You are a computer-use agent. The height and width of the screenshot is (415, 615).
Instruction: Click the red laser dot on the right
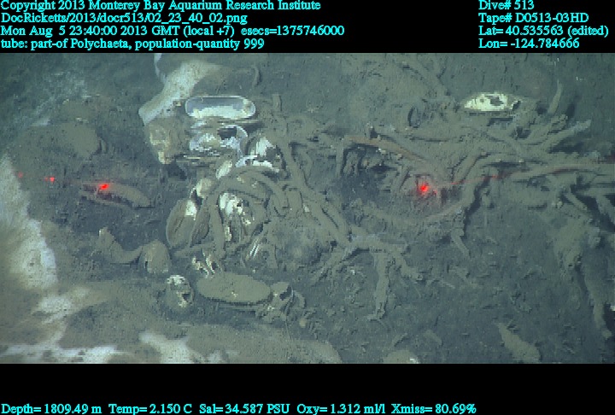point(423,189)
